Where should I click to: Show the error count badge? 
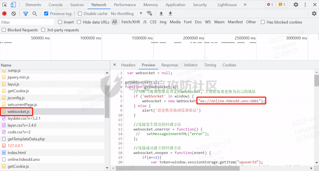tap(270, 5)
